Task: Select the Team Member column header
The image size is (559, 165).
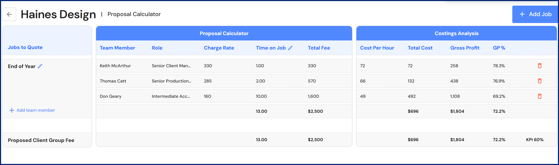Action: pos(117,48)
